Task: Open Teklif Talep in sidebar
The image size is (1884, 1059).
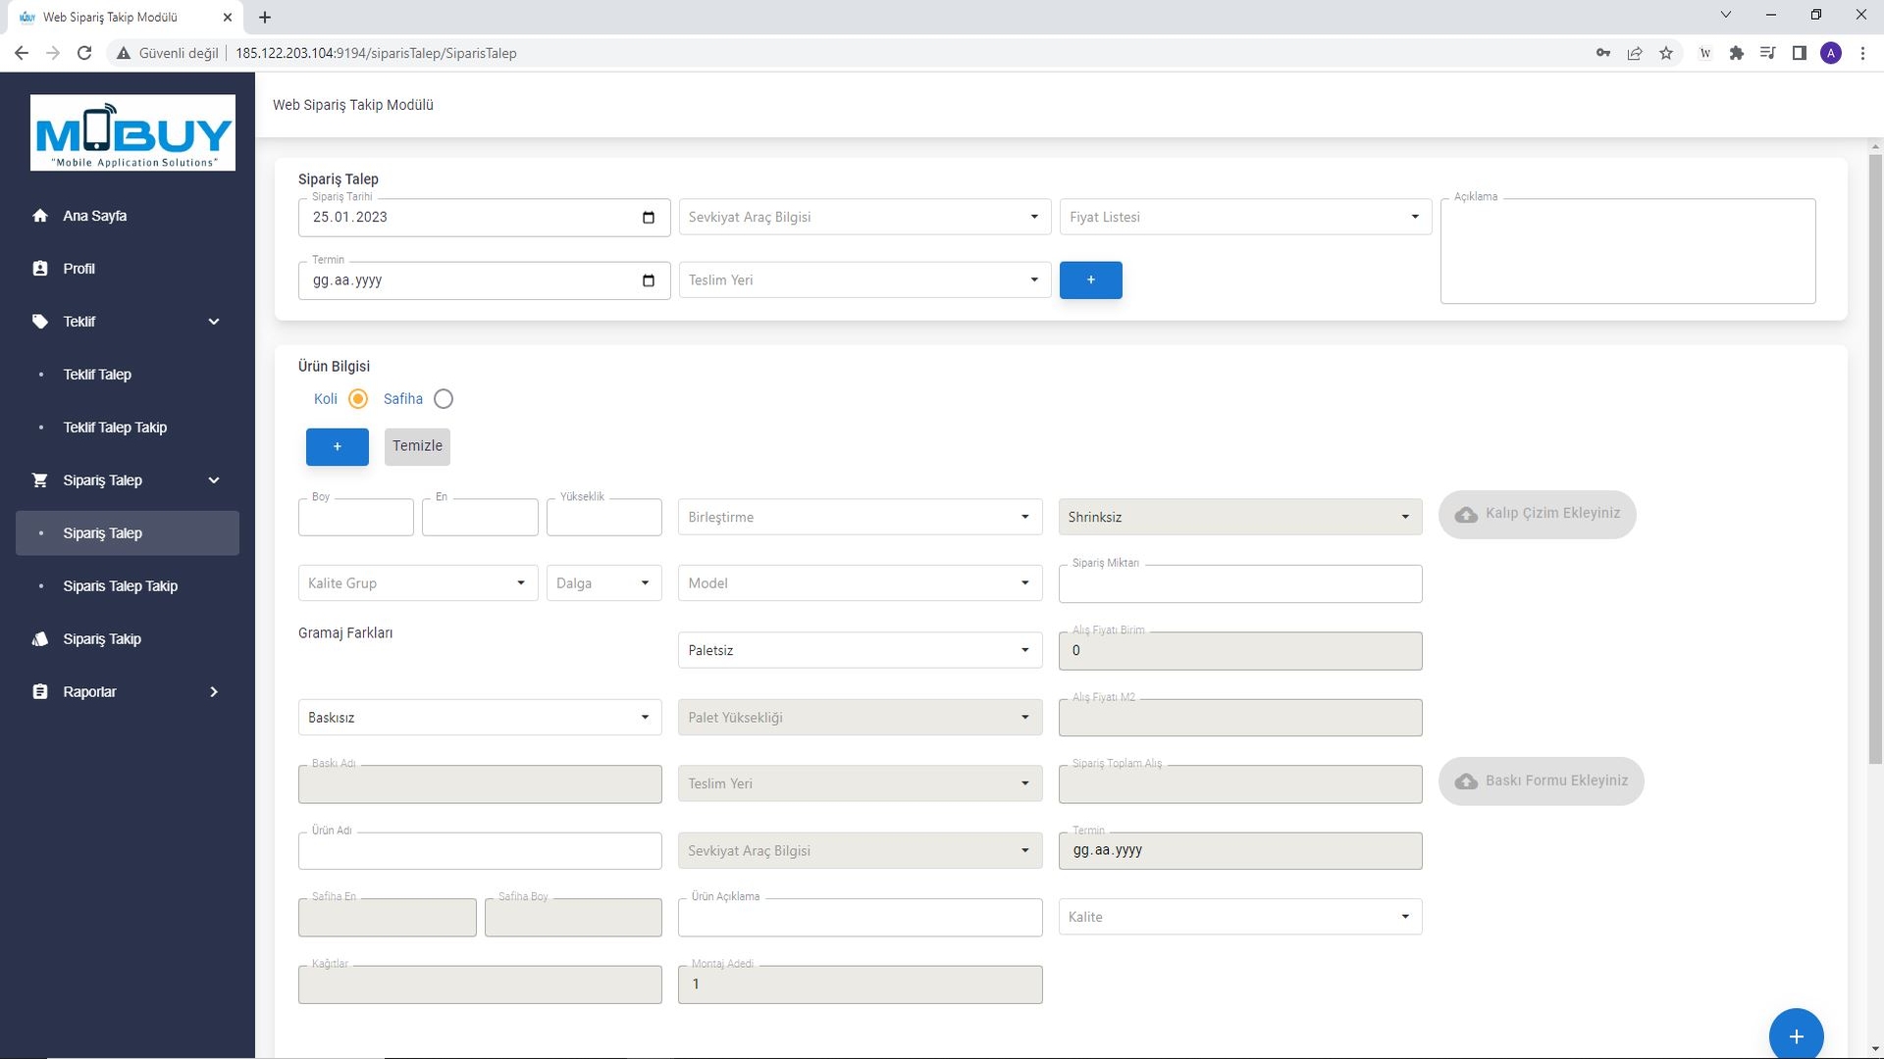Action: (97, 375)
